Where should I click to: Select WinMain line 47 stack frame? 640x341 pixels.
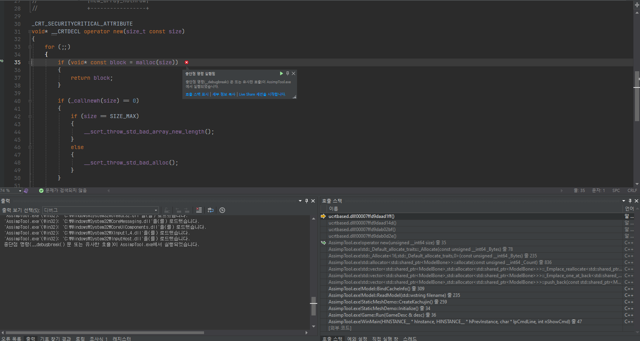[475, 322]
